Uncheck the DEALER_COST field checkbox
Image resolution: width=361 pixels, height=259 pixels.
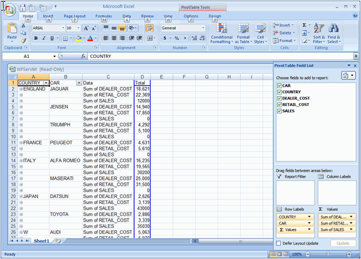[x=280, y=98]
